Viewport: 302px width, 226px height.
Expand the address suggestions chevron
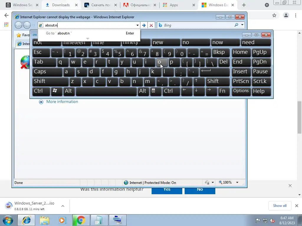tap(88, 39)
